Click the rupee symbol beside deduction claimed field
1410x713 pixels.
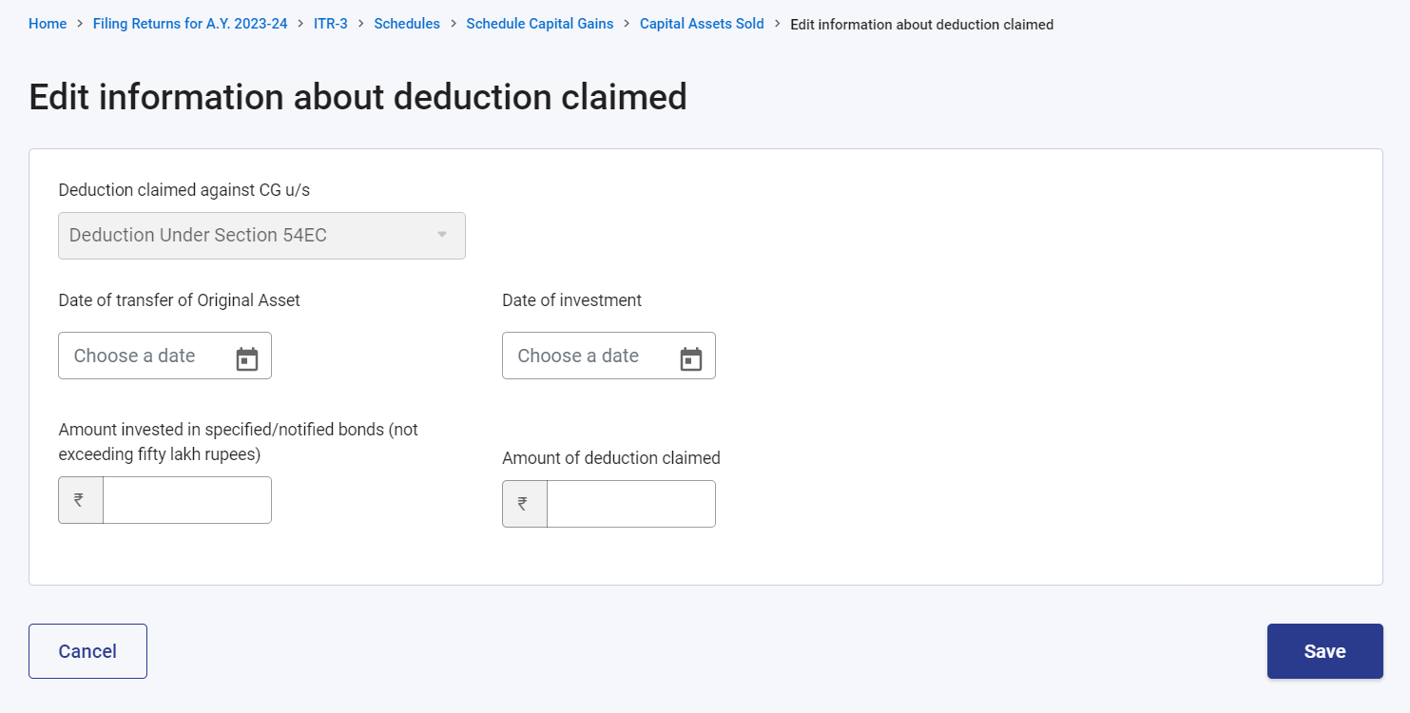(x=524, y=503)
